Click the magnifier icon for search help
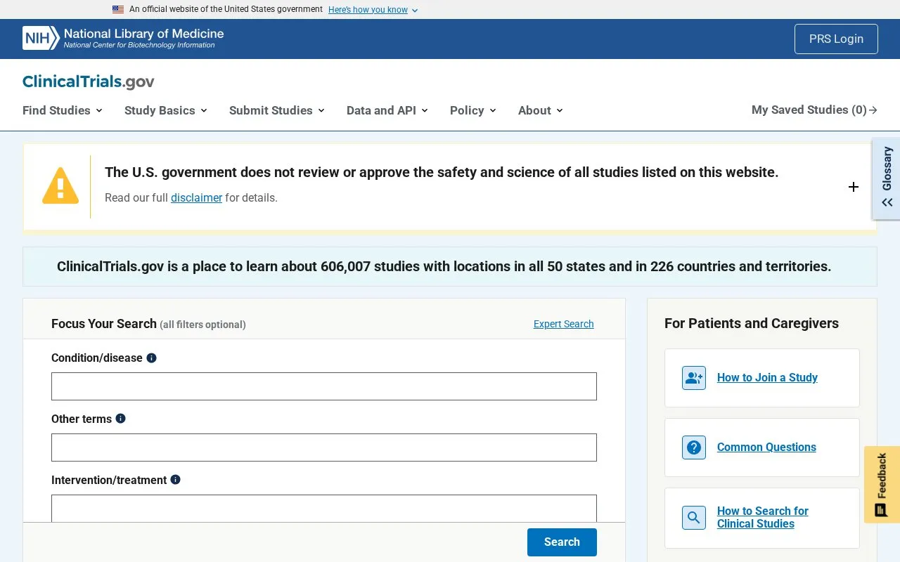900x562 pixels. 694,518
